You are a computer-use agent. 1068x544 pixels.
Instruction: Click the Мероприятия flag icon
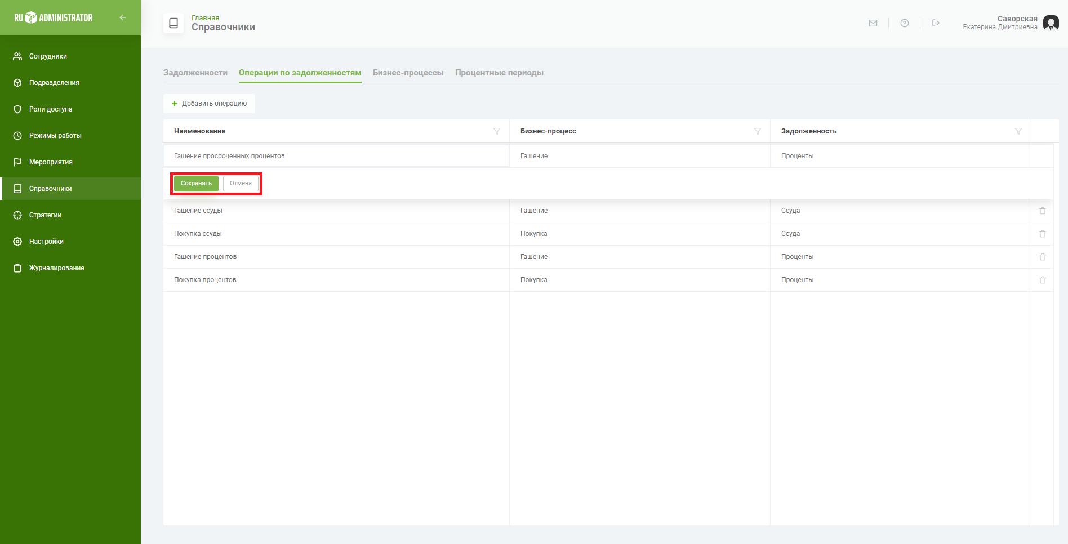(x=17, y=162)
